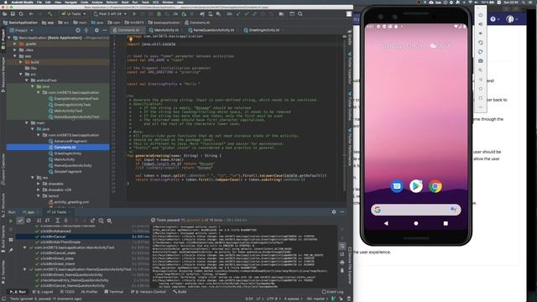Select clickBtnCancel test result row
Image resolution: width=537 pixels, height=302 pixels.
[82, 237]
